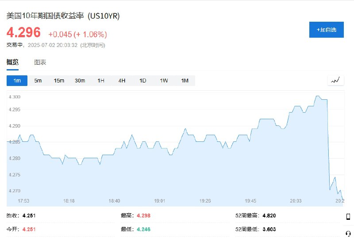Open the mobile phone icon at right
354x238 pixels.
(x=348, y=217)
